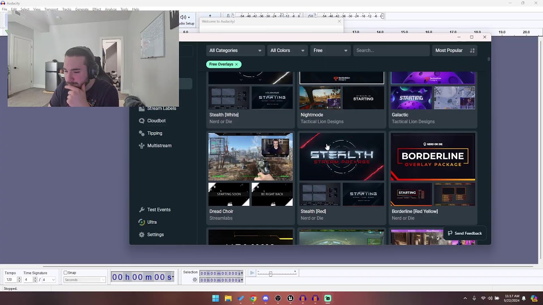This screenshot has height=305, width=543.
Task: Click the date and time in the taskbar
Action: pyautogui.click(x=512, y=298)
